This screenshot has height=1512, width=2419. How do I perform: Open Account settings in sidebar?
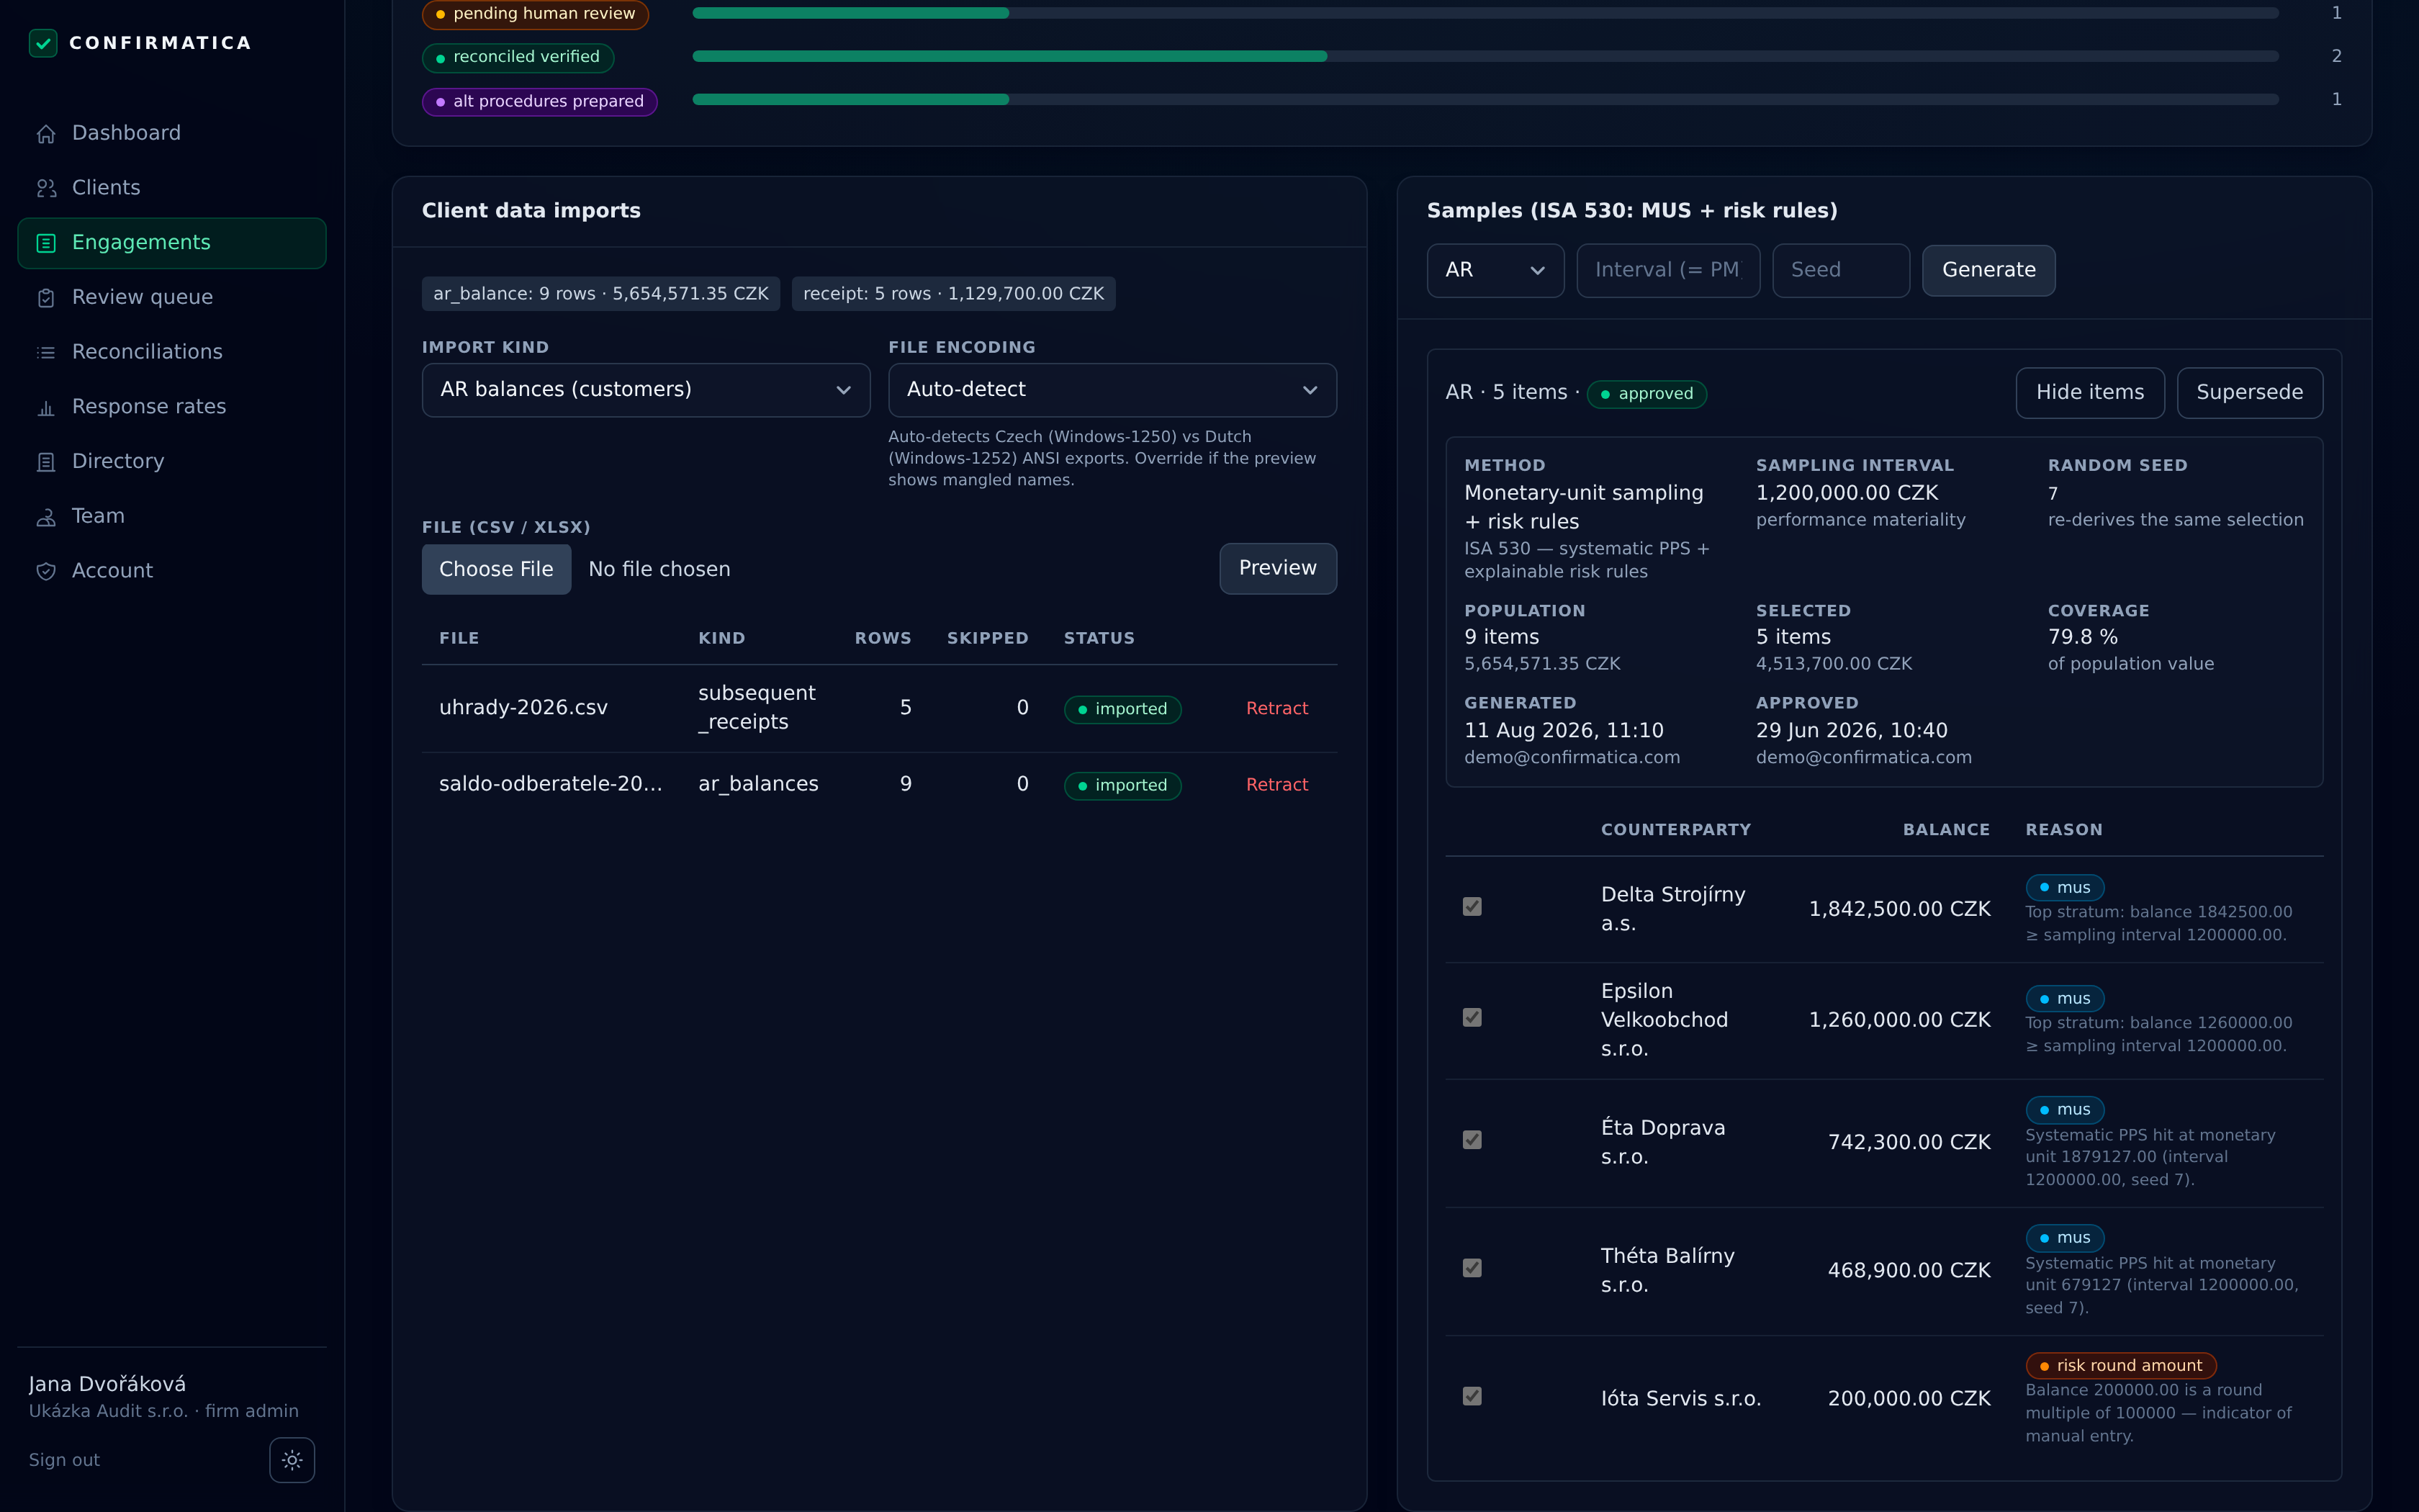(172, 571)
